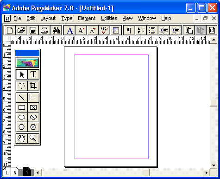The height and width of the screenshot is (179, 220).
Task: Choose the Ellipse tool
Action: point(22,117)
